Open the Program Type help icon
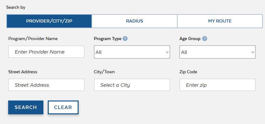The image size is (265, 124). 125,39
